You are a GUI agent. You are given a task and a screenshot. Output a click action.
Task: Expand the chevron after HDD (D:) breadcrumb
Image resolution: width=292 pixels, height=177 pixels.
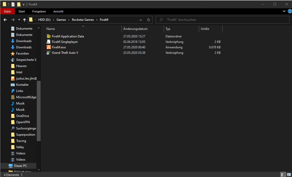[x=53, y=20]
